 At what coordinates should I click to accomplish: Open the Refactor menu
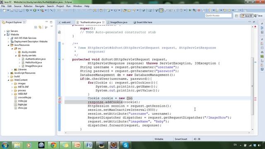[28, 6]
